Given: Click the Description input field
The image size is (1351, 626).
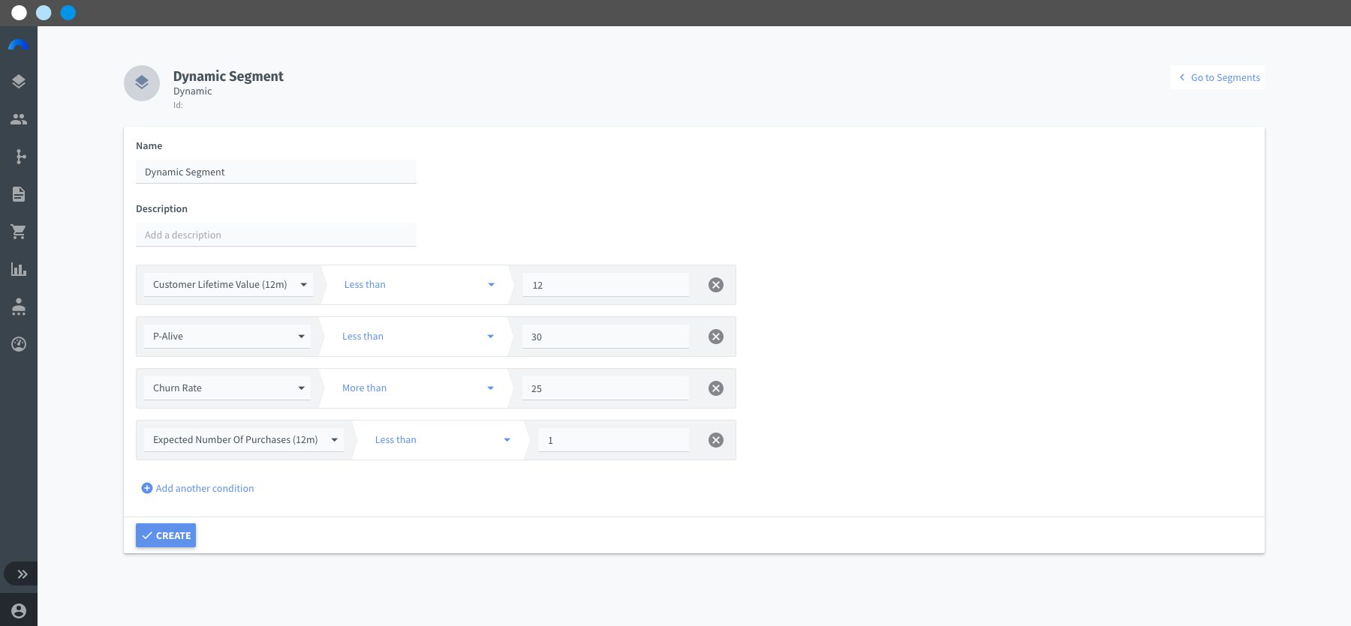Looking at the screenshot, I should pyautogui.click(x=276, y=235).
